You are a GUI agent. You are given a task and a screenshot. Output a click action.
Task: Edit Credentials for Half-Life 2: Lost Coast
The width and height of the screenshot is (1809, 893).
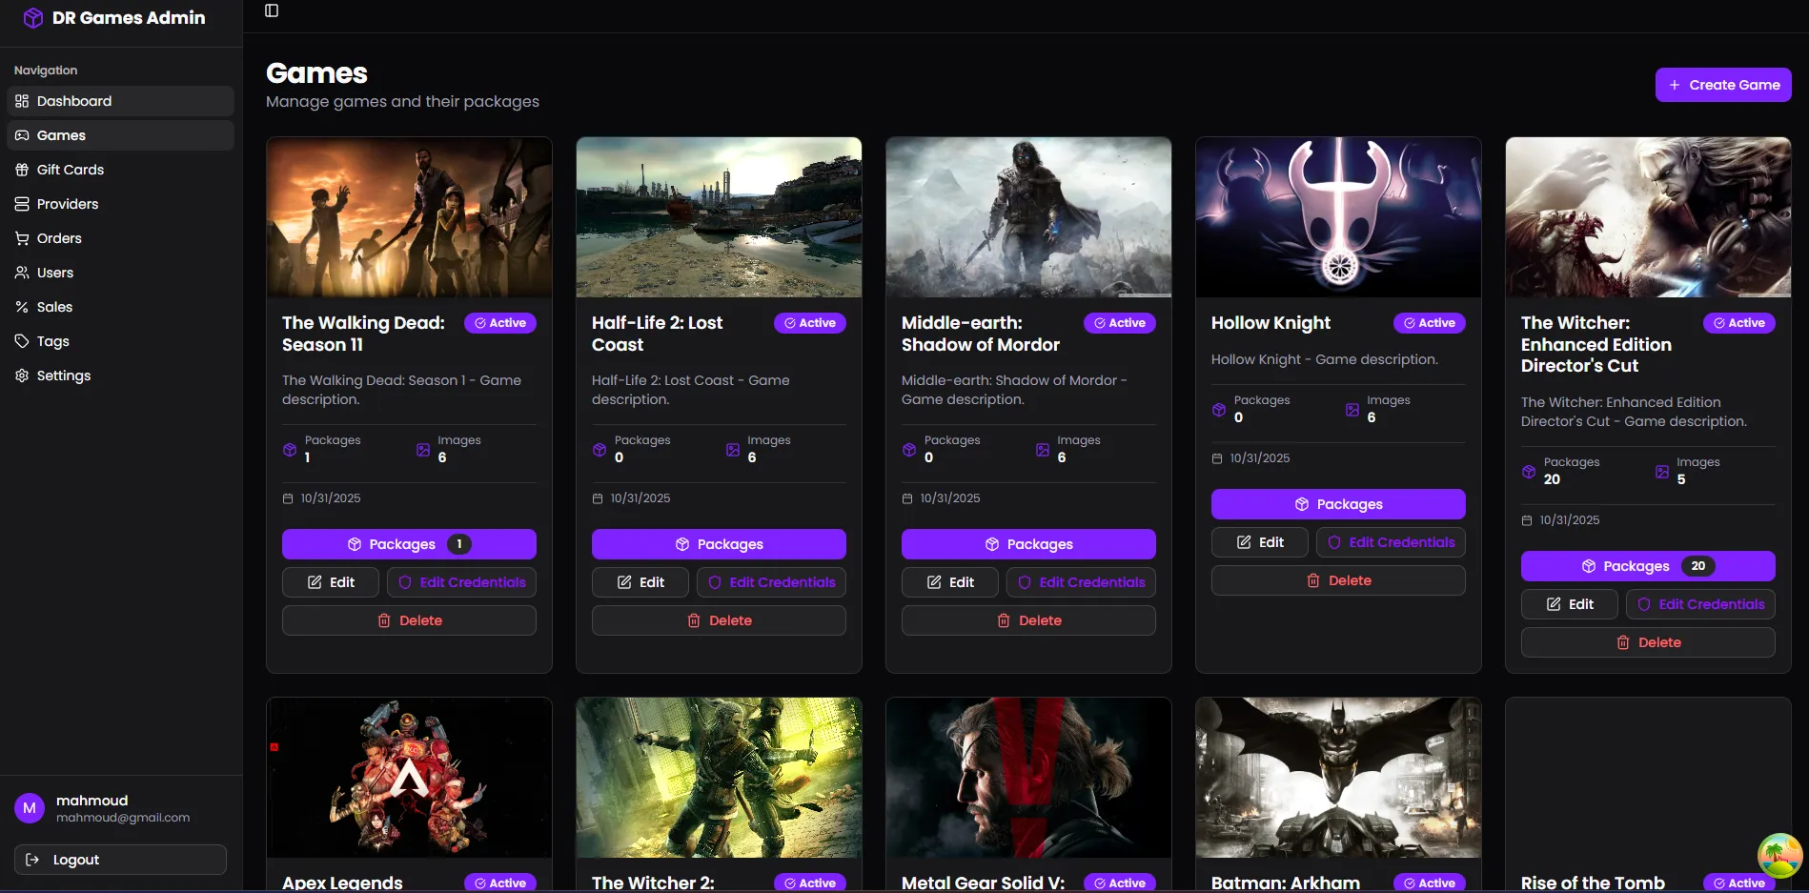[x=771, y=582]
